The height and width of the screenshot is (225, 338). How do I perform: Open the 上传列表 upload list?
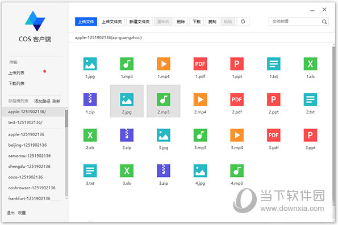point(16,73)
